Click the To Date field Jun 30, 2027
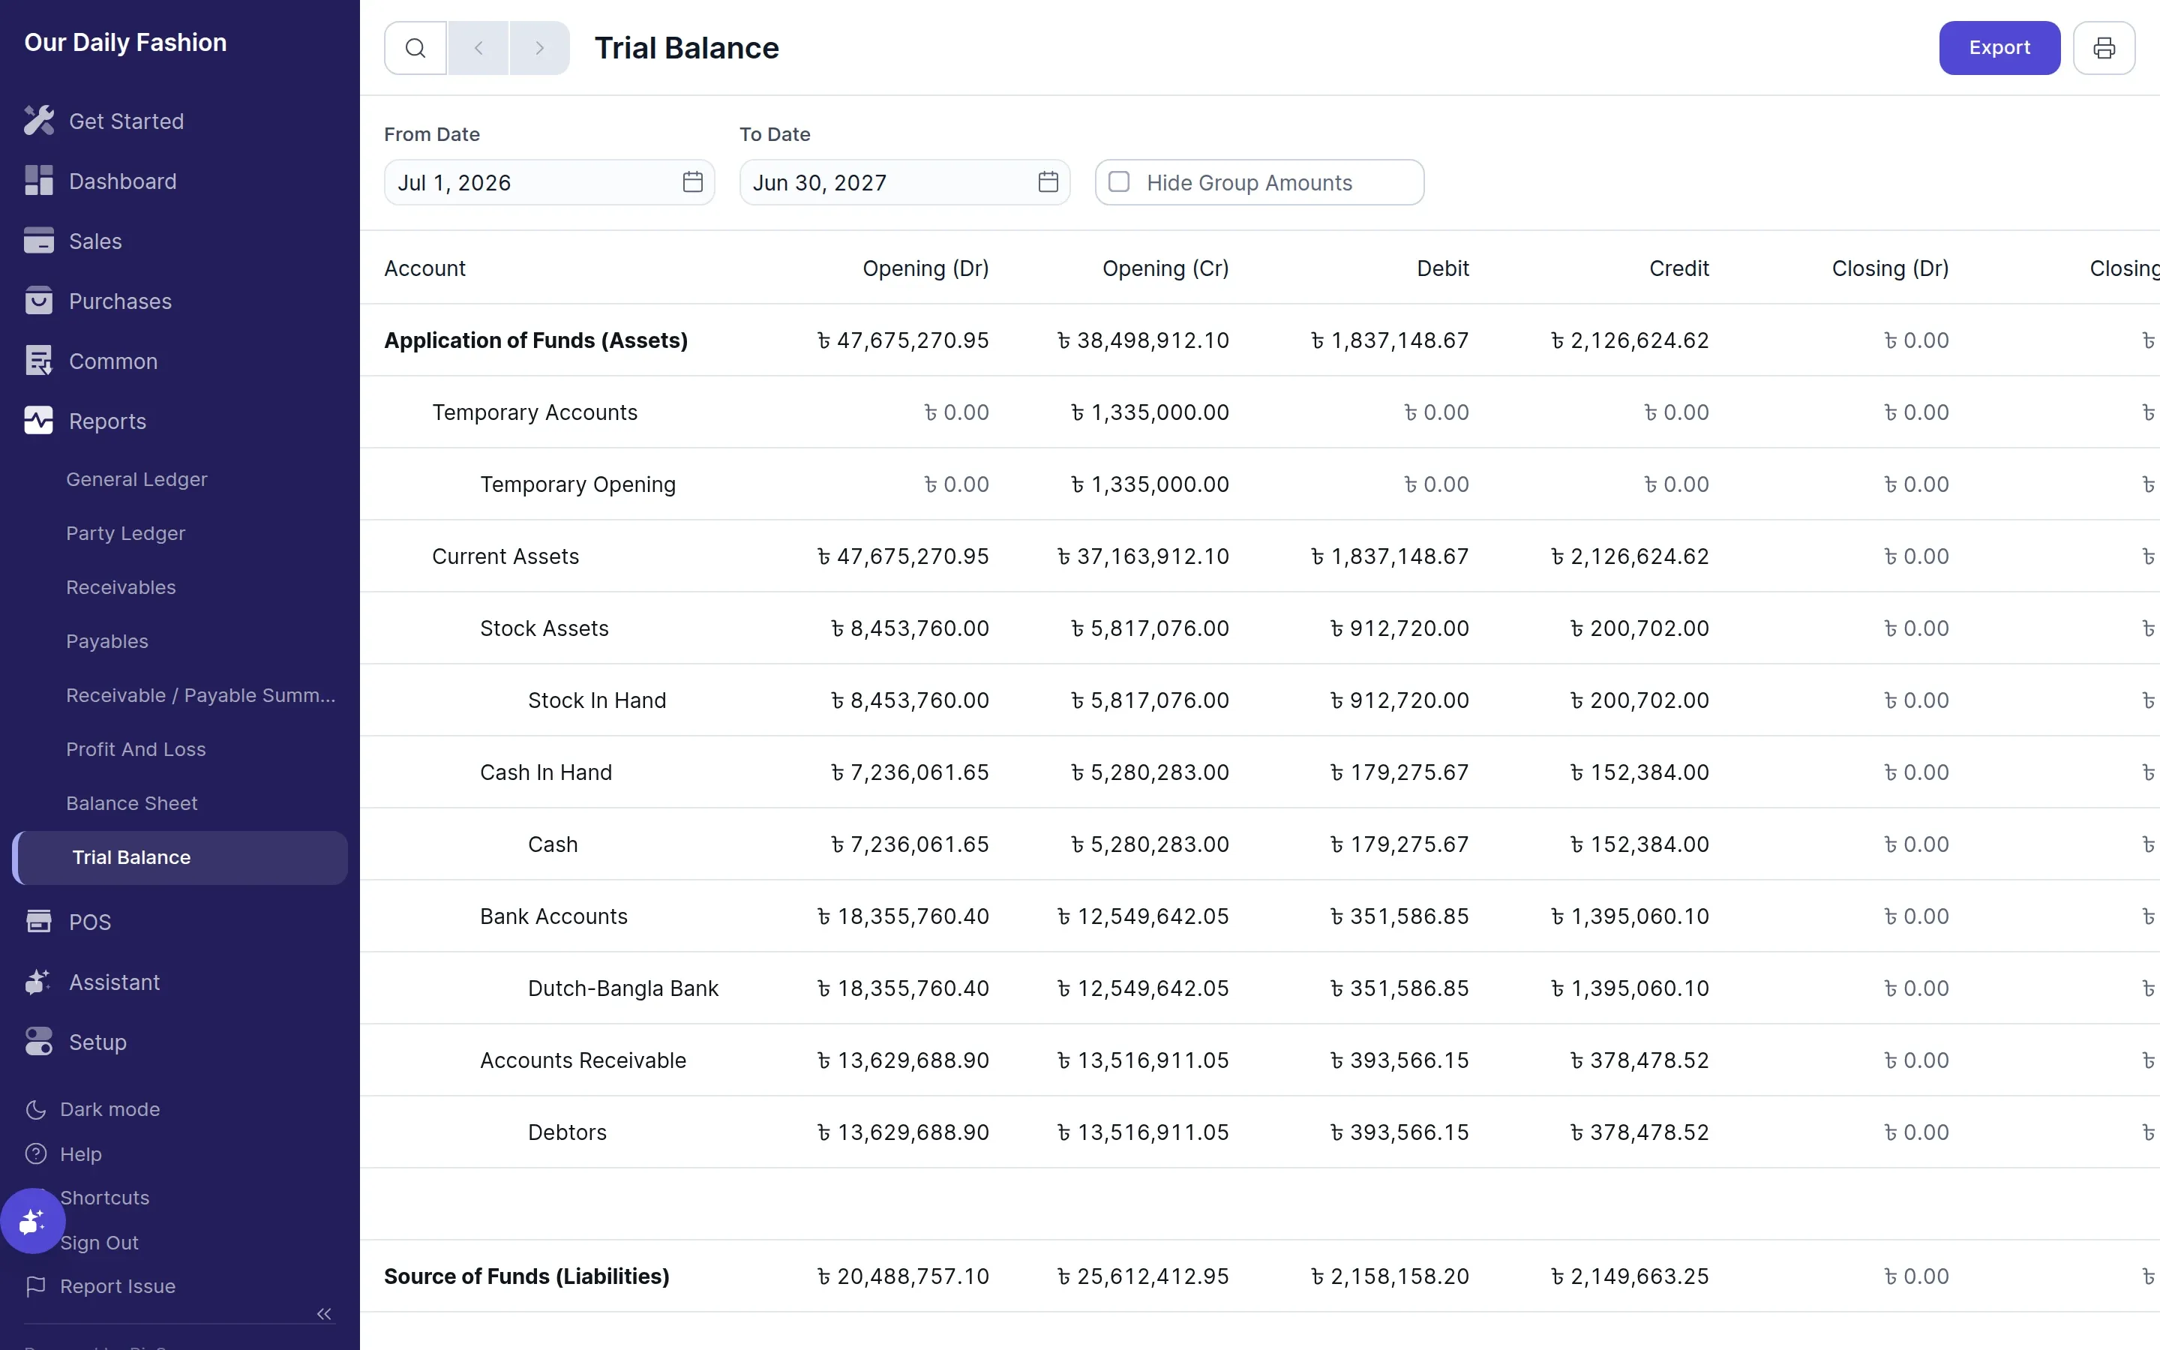Viewport: 2160px width, 1350px height. click(x=904, y=182)
